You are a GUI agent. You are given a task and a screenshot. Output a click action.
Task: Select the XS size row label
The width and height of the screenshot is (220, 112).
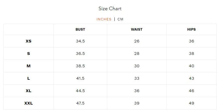pos(29,41)
